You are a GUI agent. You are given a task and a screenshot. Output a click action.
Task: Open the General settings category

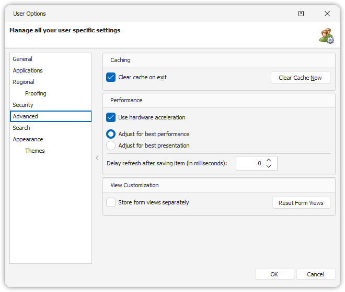22,59
